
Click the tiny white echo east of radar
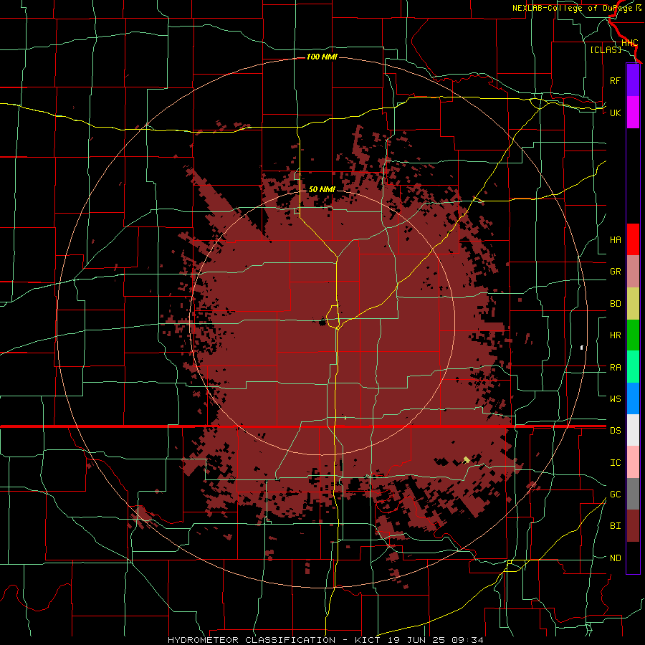coord(582,348)
